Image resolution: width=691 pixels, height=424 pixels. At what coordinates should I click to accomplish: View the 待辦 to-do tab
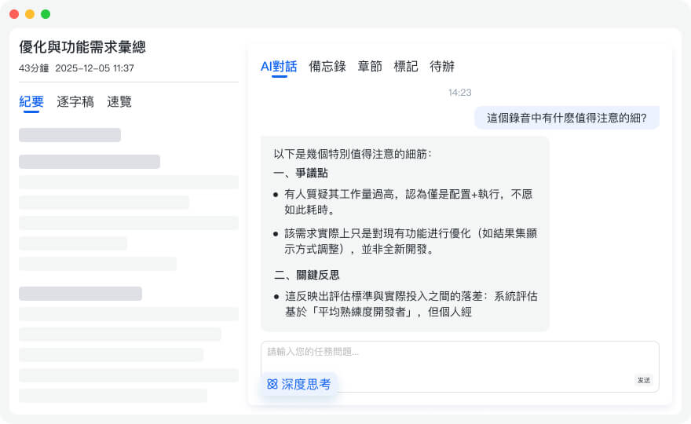click(x=442, y=67)
